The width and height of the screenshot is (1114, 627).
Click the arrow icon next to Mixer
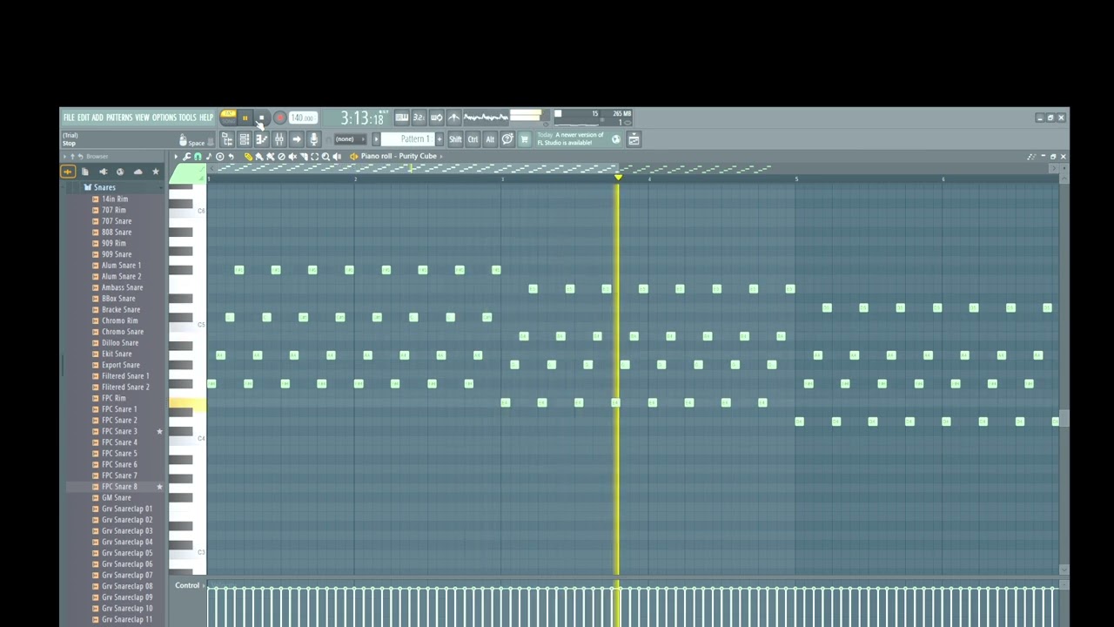pos(297,139)
